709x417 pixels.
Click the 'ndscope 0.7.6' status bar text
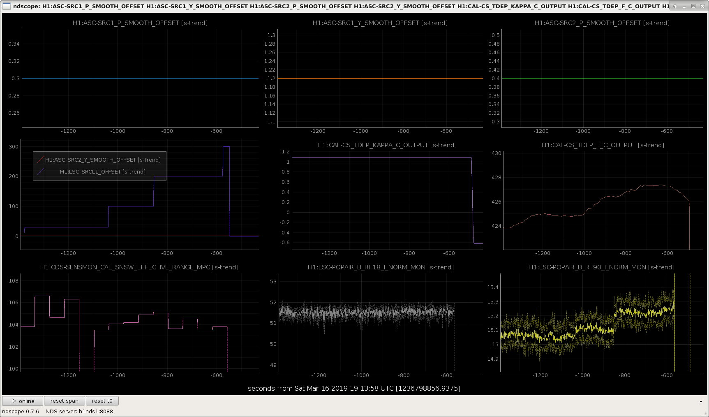pos(21,412)
